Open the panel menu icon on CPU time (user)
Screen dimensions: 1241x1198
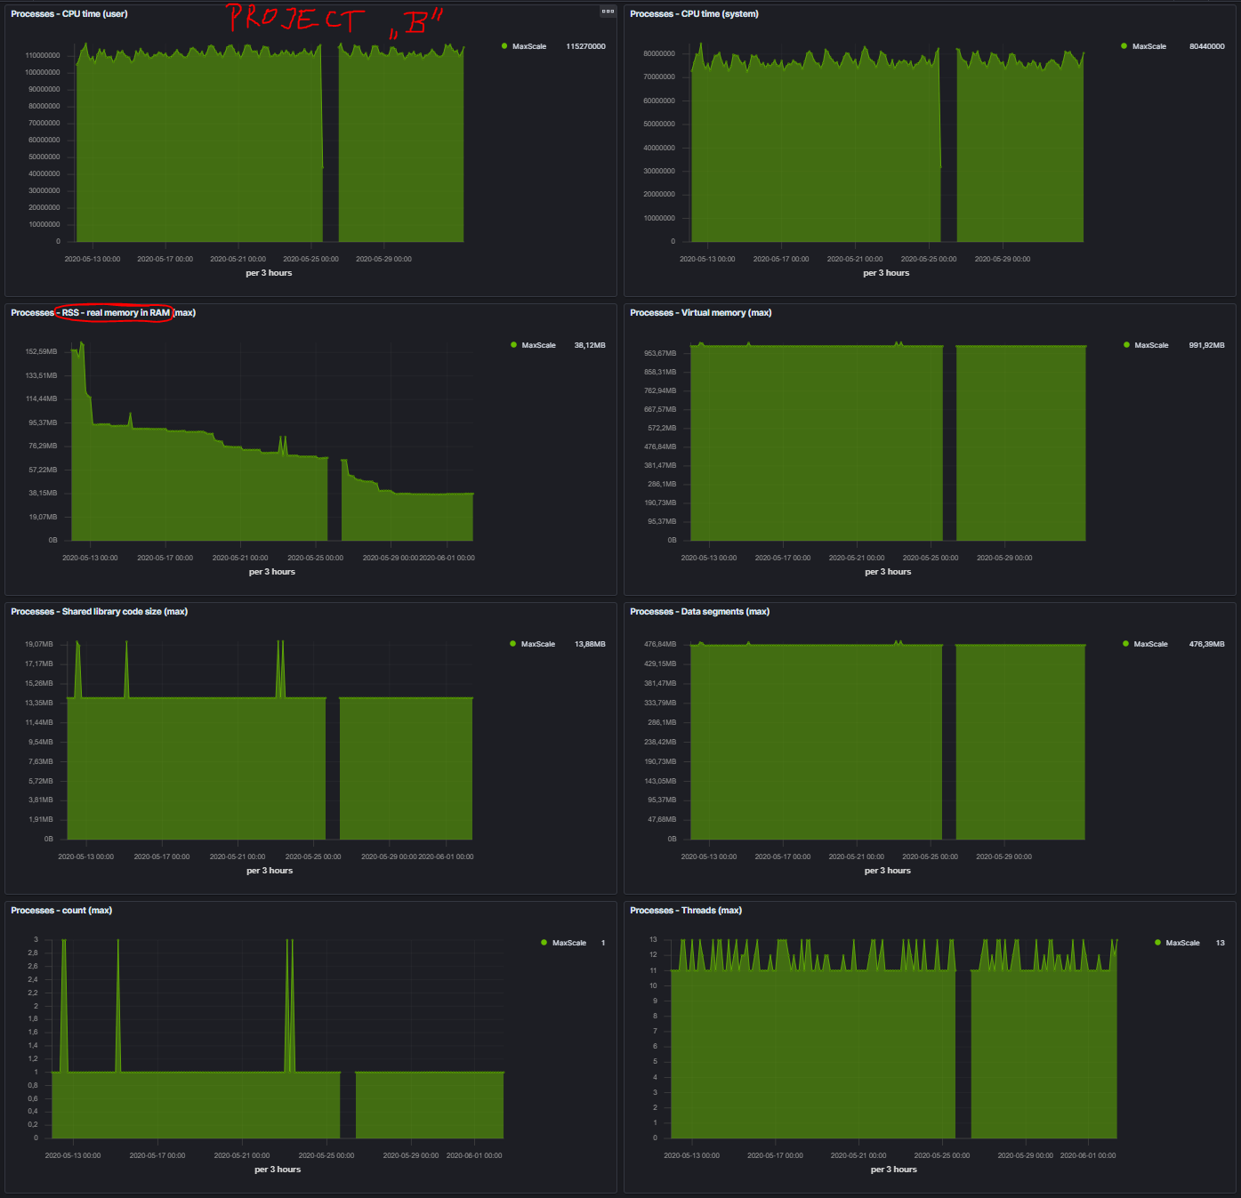click(x=608, y=12)
